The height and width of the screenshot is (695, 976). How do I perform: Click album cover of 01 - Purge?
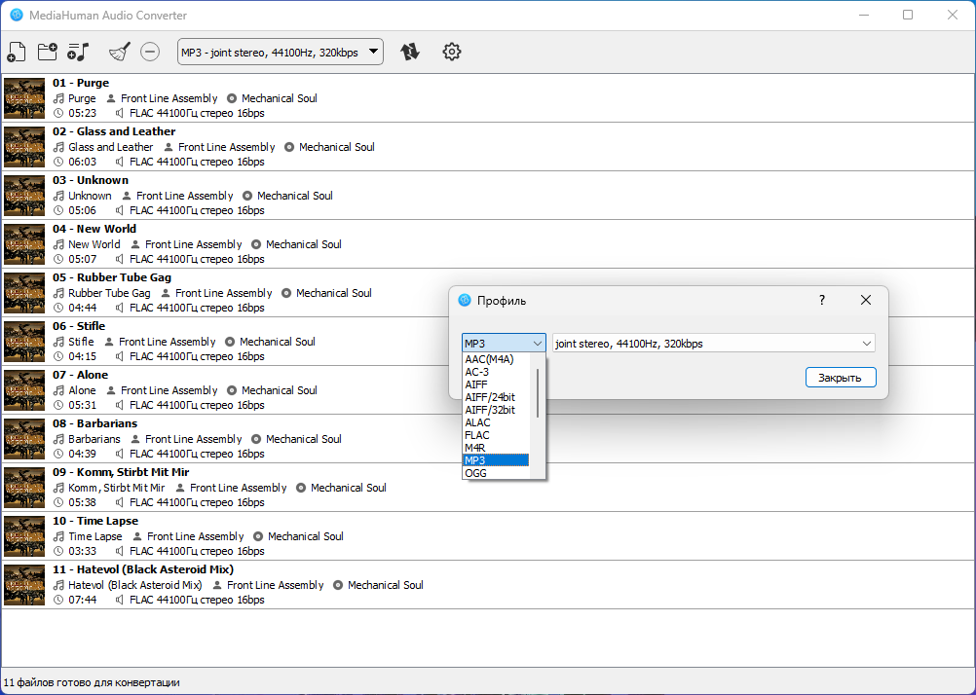tap(24, 98)
